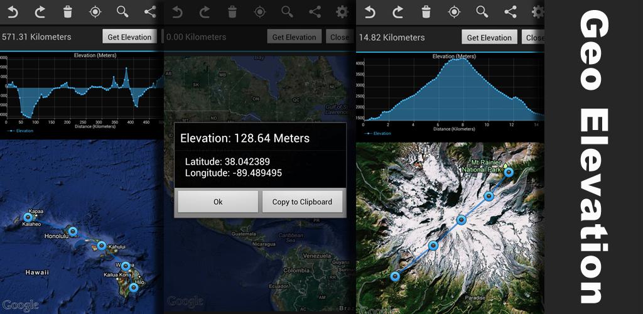643x314 pixels.
Task: Click the Paradise label on Rainier map
Action: (x=475, y=298)
